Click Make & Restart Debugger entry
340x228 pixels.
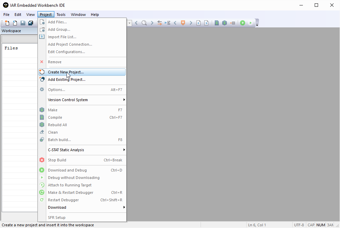click(82, 192)
